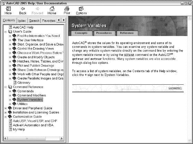Select the Commands tree item
Screen dimensions: 193x144
26,91
